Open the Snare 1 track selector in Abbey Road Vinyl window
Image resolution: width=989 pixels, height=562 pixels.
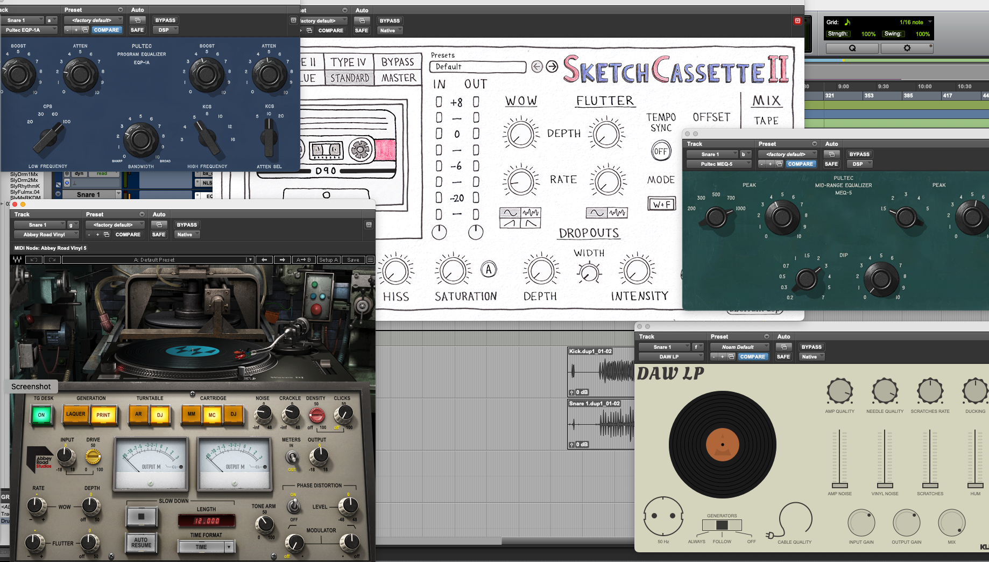[x=39, y=225]
